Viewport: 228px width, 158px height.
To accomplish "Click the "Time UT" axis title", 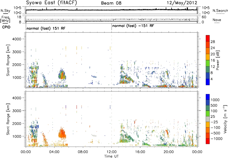I will (x=111, y=156).
